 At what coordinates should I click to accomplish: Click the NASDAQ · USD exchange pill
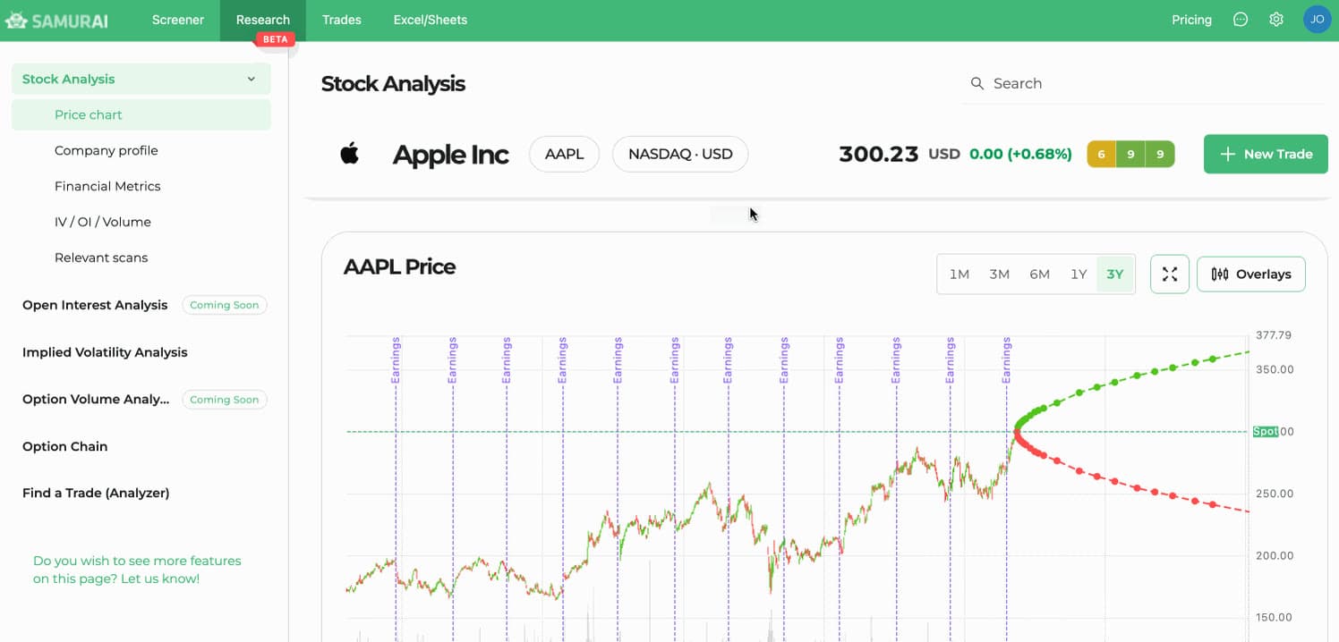[680, 154]
